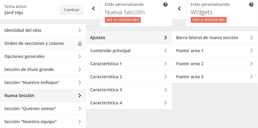Open Característica 2 settings

click(129, 77)
